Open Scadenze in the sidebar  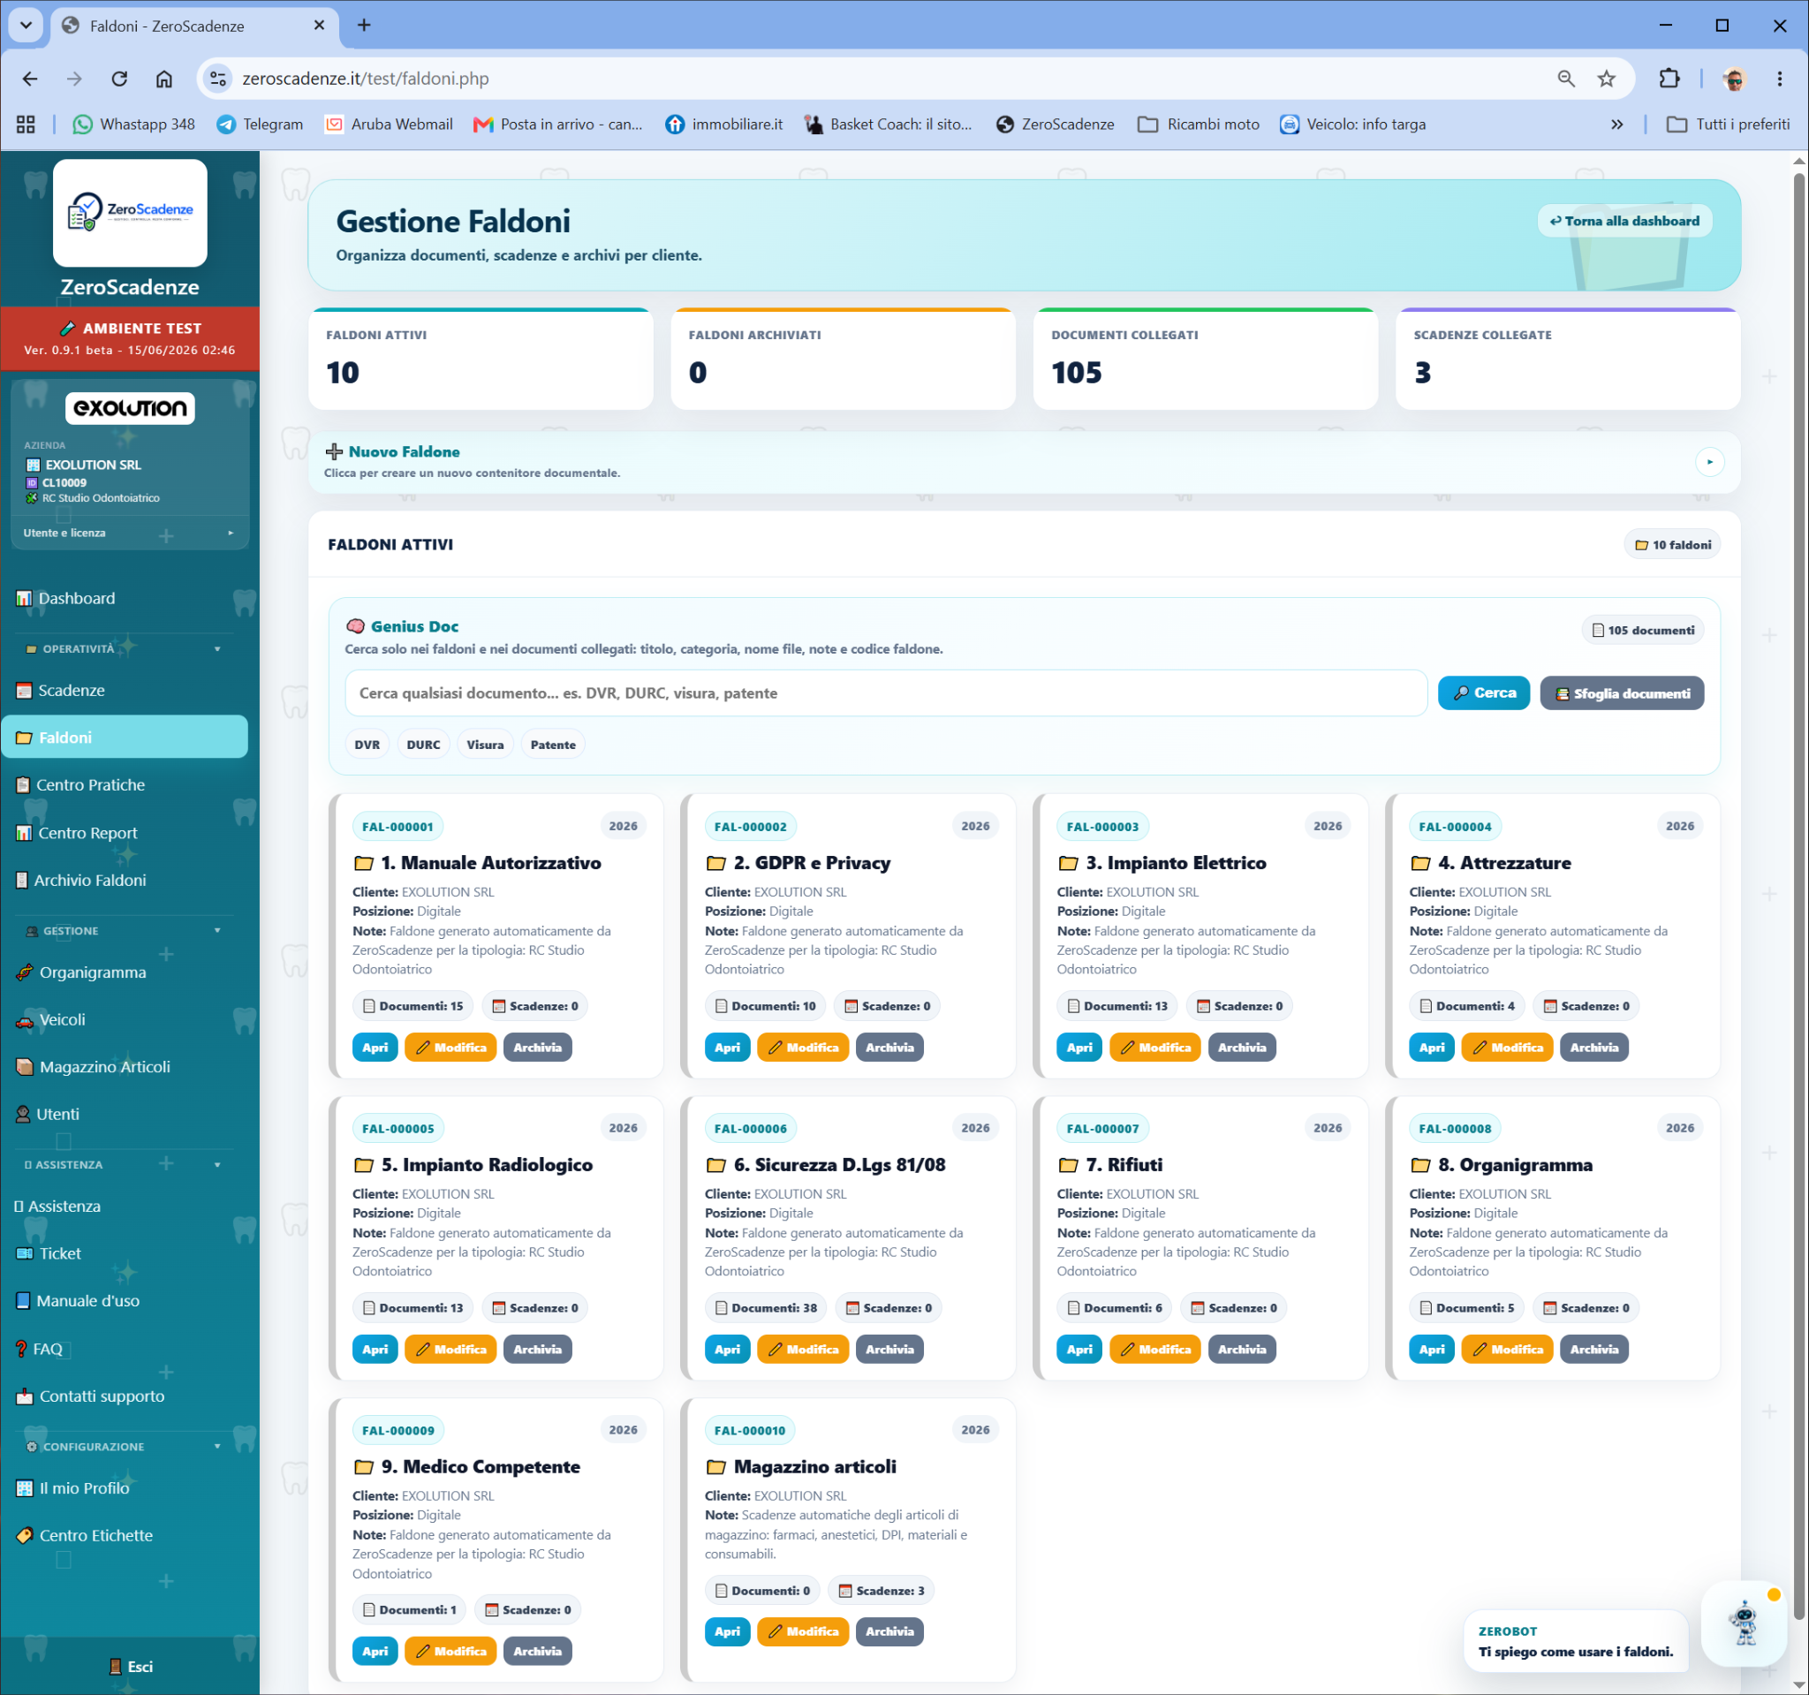[60, 690]
